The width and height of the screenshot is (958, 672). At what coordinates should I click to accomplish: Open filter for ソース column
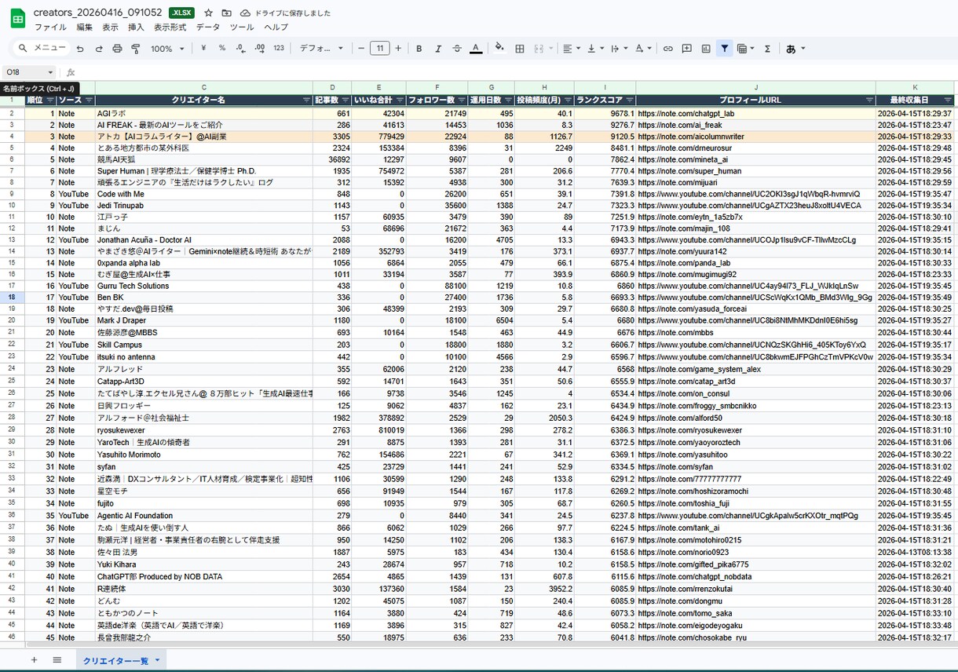[89, 100]
